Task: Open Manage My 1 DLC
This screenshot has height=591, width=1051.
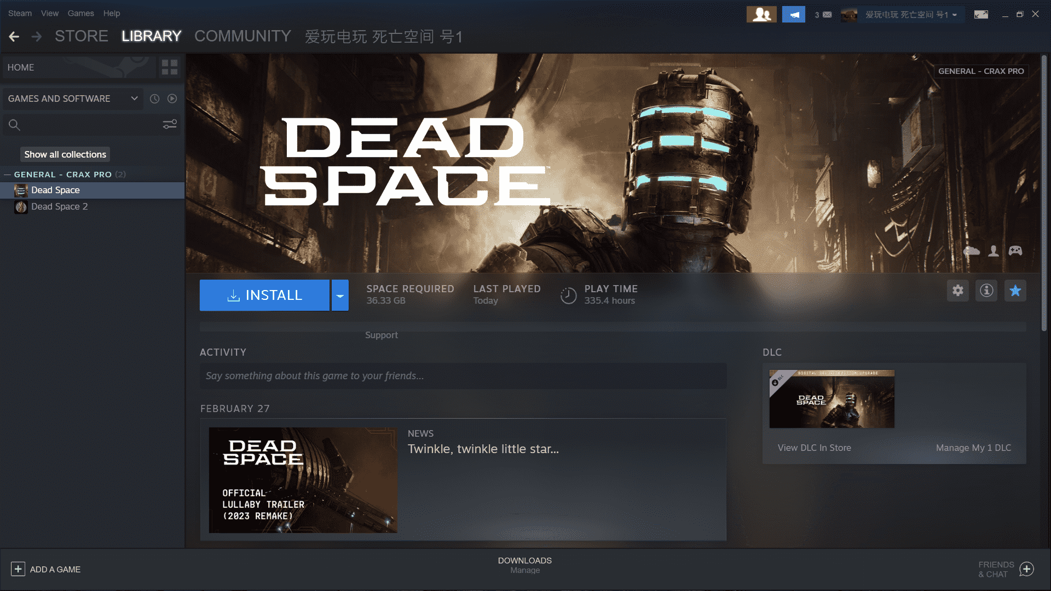Action: coord(973,448)
